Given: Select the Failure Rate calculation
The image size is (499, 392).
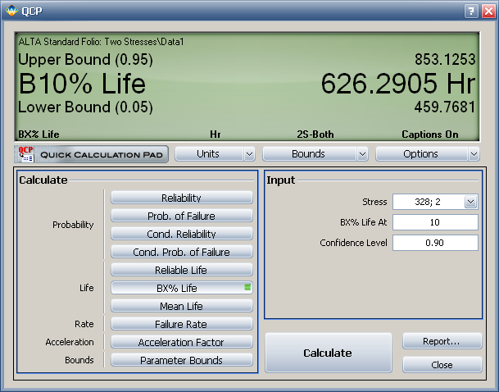Looking at the screenshot, I should [x=181, y=324].
